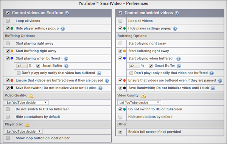Click red dot beside embedded Ensure videos buffered
This screenshot has width=227, height=144.
[x=124, y=81]
